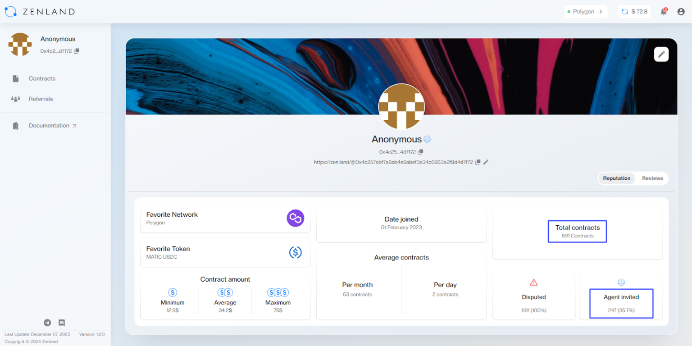Click the Polygon favorite network icon

[x=296, y=218]
